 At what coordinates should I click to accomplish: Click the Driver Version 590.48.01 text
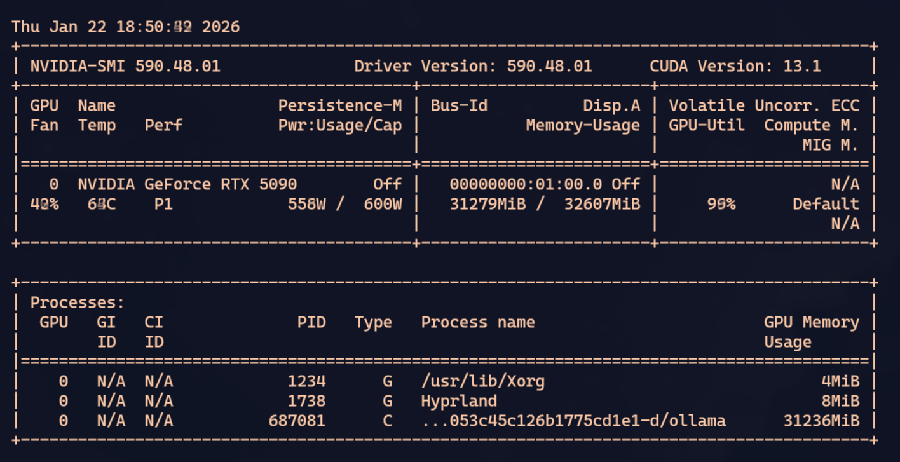[473, 66]
